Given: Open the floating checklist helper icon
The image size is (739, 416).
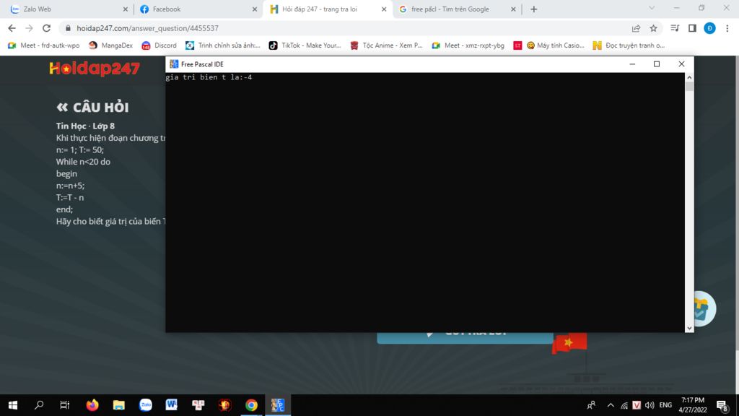Looking at the screenshot, I should pos(704,309).
